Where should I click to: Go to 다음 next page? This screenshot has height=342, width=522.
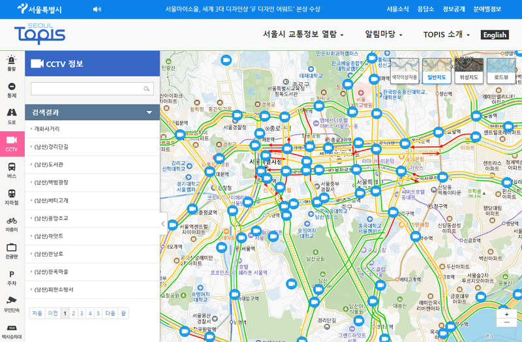pos(110,313)
